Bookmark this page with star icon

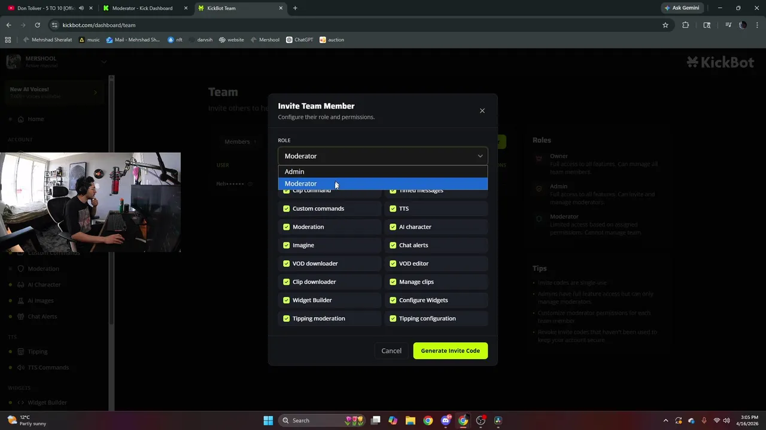[665, 25]
